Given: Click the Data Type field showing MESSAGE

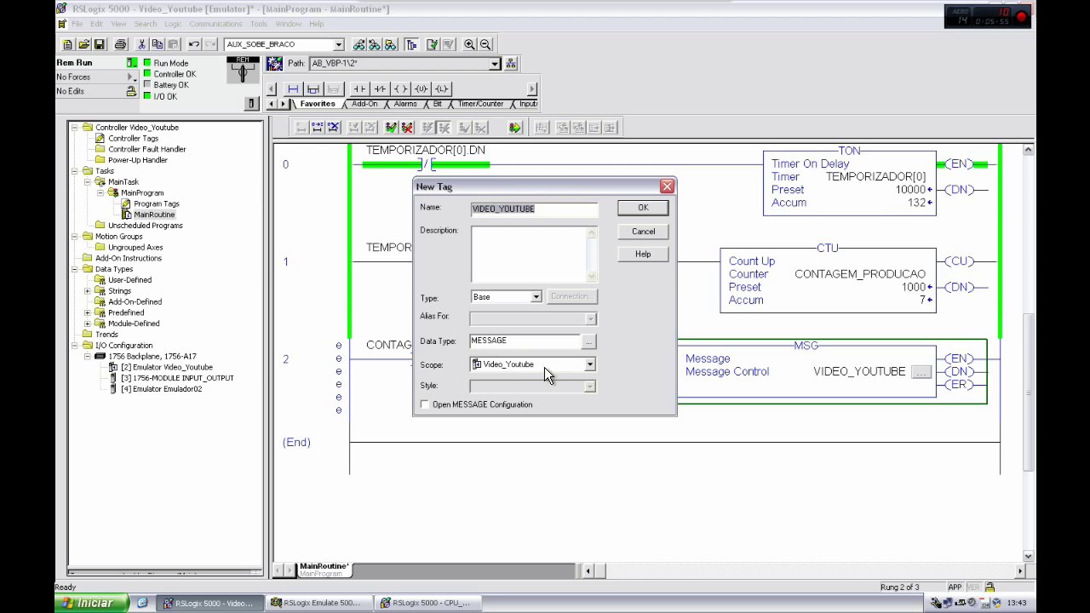Looking at the screenshot, I should tap(525, 341).
